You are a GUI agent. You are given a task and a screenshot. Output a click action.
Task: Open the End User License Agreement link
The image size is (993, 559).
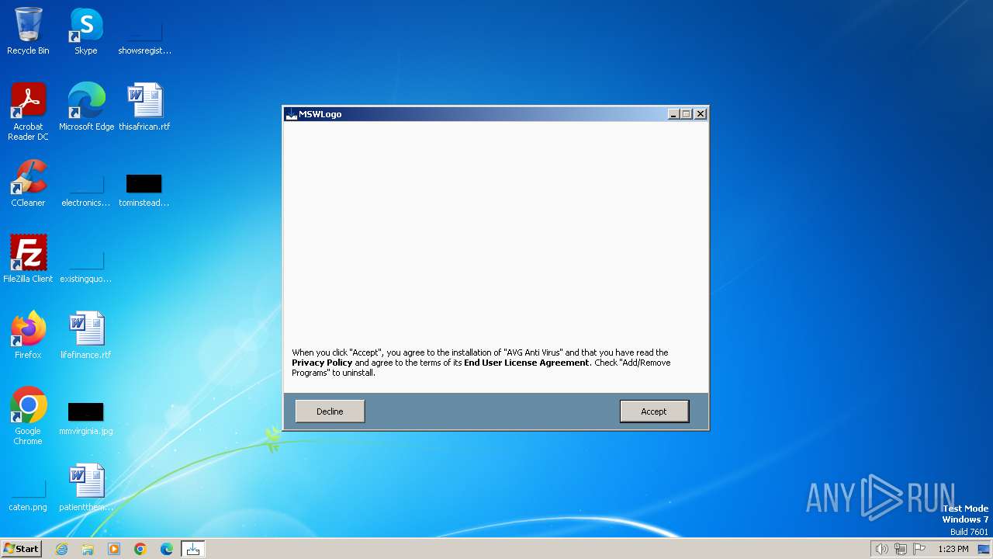[527, 363]
